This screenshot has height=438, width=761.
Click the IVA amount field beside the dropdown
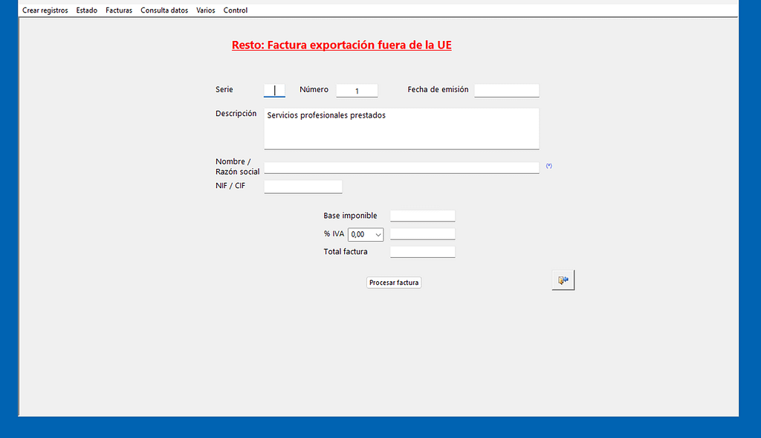[422, 234]
